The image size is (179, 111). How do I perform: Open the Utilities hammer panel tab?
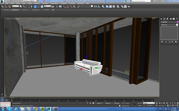pos(177,19)
